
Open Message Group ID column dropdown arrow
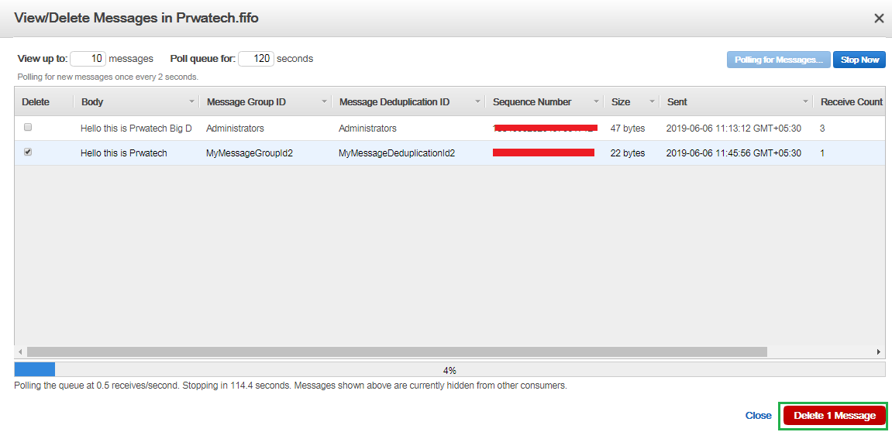coord(324,101)
